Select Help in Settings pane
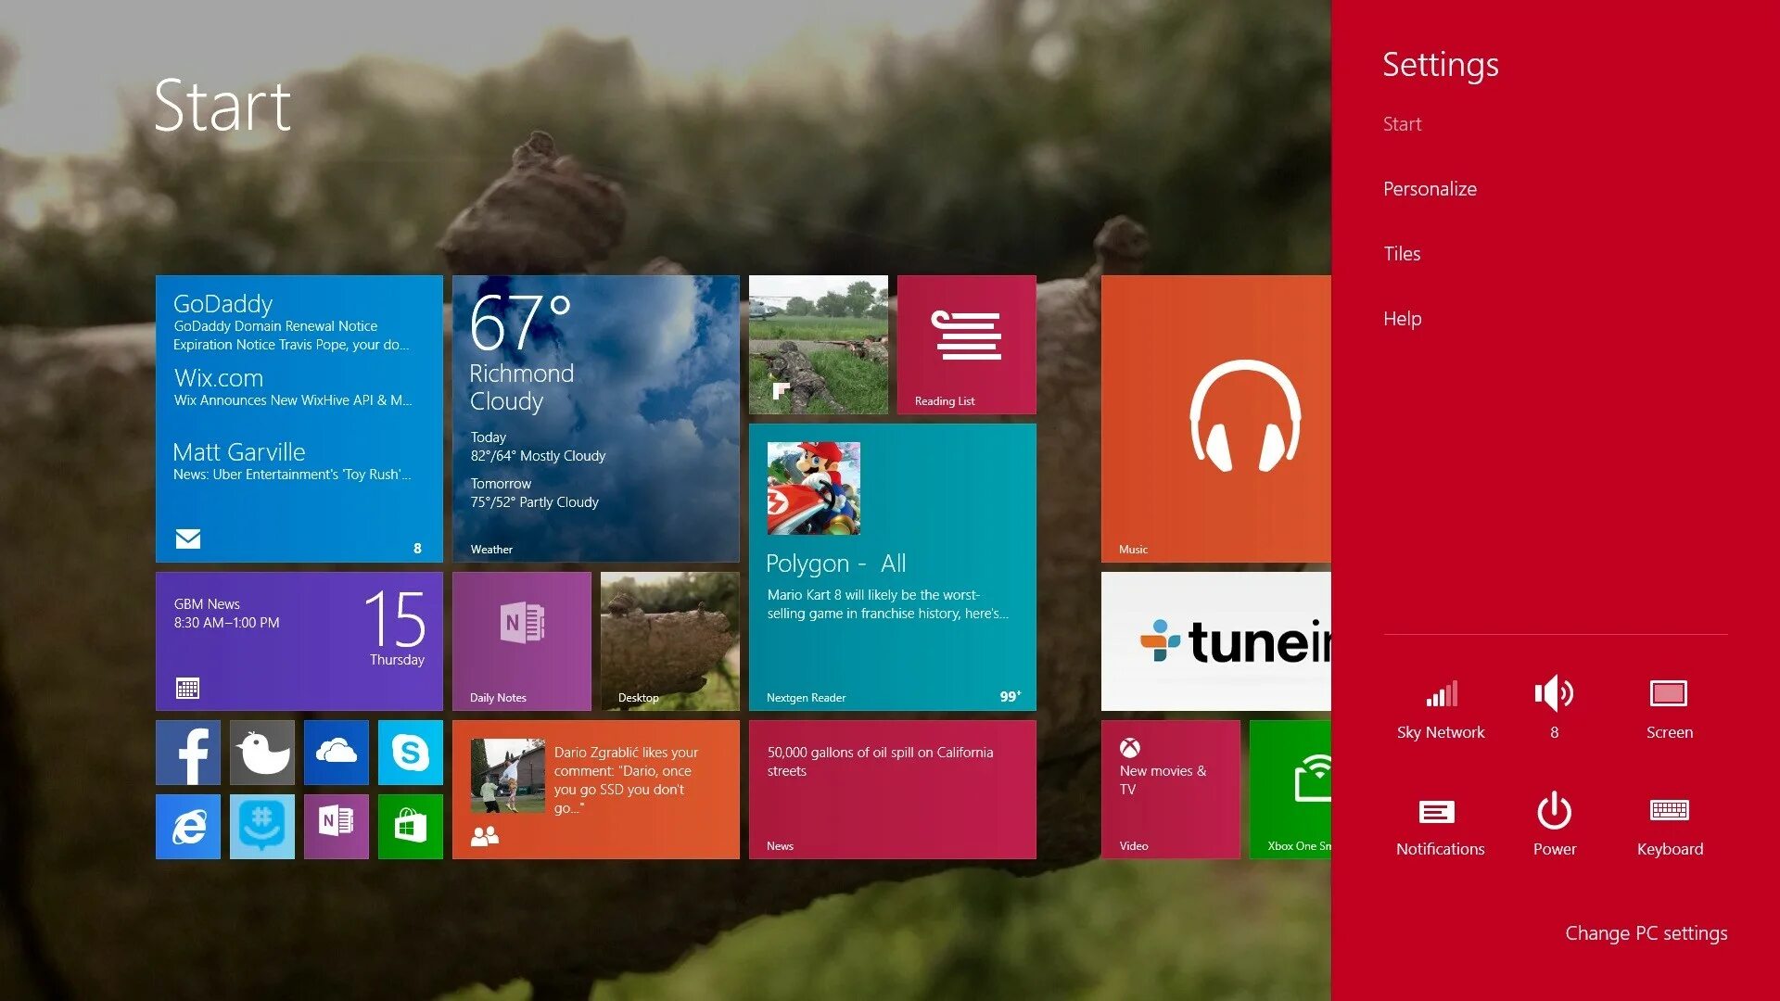The height and width of the screenshot is (1001, 1780). click(x=1402, y=319)
